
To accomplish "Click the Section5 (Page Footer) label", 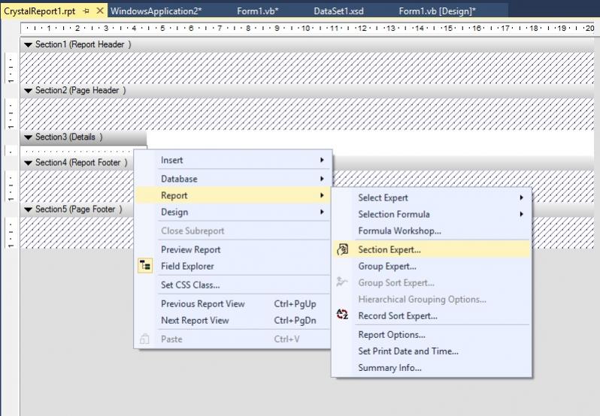I will pos(79,210).
